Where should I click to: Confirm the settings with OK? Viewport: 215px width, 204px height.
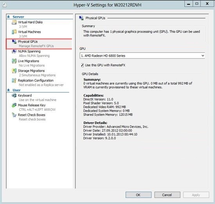click(x=138, y=195)
